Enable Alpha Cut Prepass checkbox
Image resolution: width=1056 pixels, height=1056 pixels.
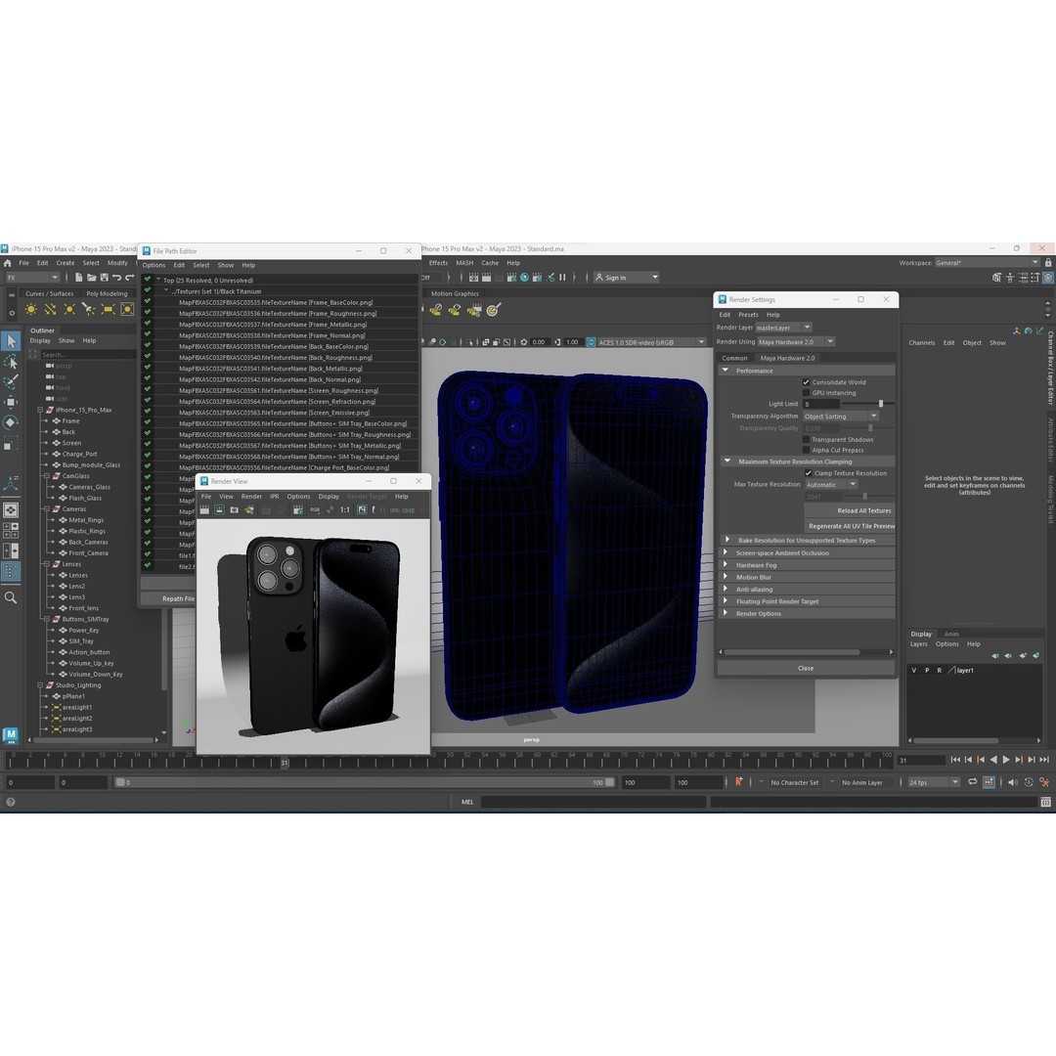806,450
